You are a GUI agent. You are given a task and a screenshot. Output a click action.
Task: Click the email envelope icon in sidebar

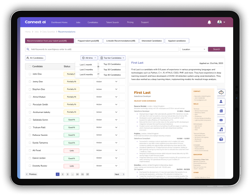[x=221, y=120]
